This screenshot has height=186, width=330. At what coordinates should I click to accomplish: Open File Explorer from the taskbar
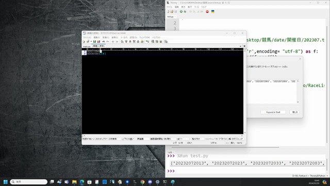click(74, 182)
